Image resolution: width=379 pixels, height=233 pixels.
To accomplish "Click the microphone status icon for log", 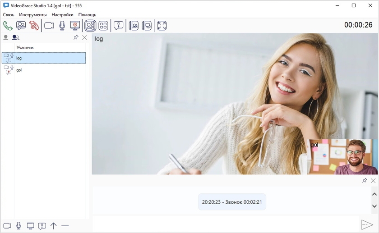I will 12,55.
